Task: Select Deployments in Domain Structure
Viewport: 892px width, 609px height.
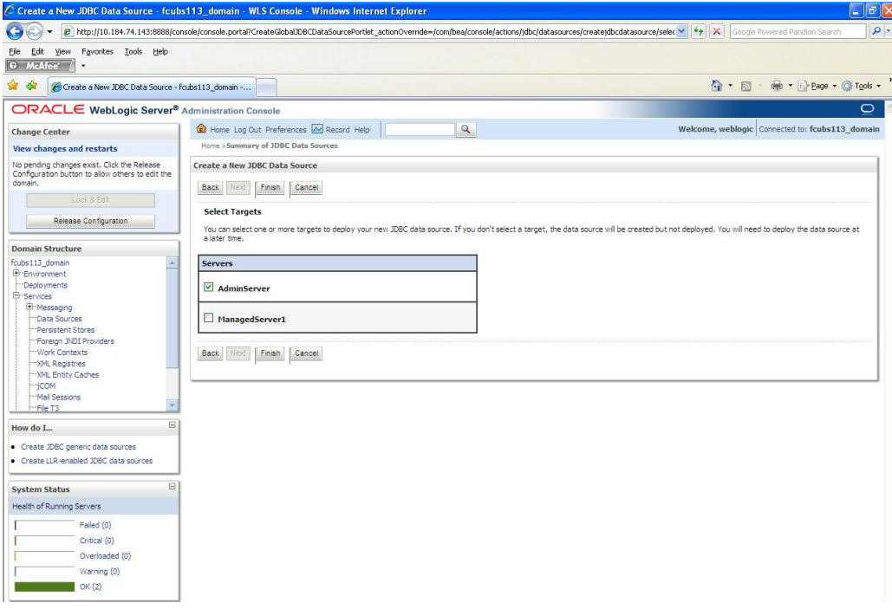Action: [x=45, y=285]
